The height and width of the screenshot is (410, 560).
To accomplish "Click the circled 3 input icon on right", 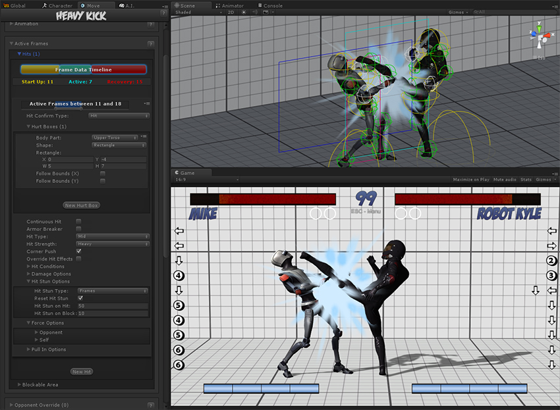I will coord(551,276).
